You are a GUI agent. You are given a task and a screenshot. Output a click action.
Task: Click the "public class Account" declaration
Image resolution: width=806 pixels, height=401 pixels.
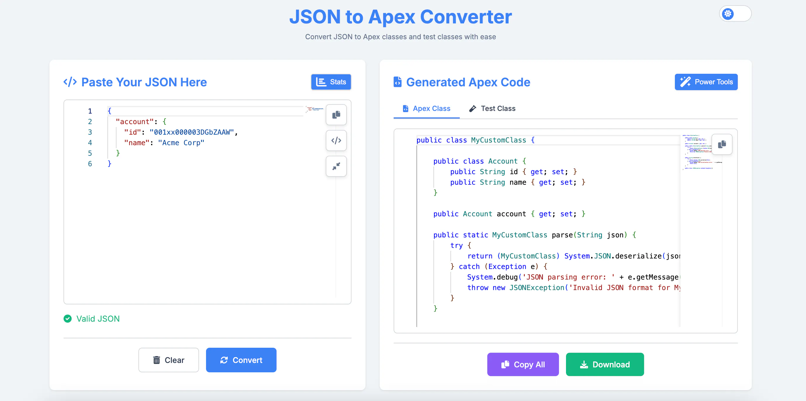click(x=480, y=161)
